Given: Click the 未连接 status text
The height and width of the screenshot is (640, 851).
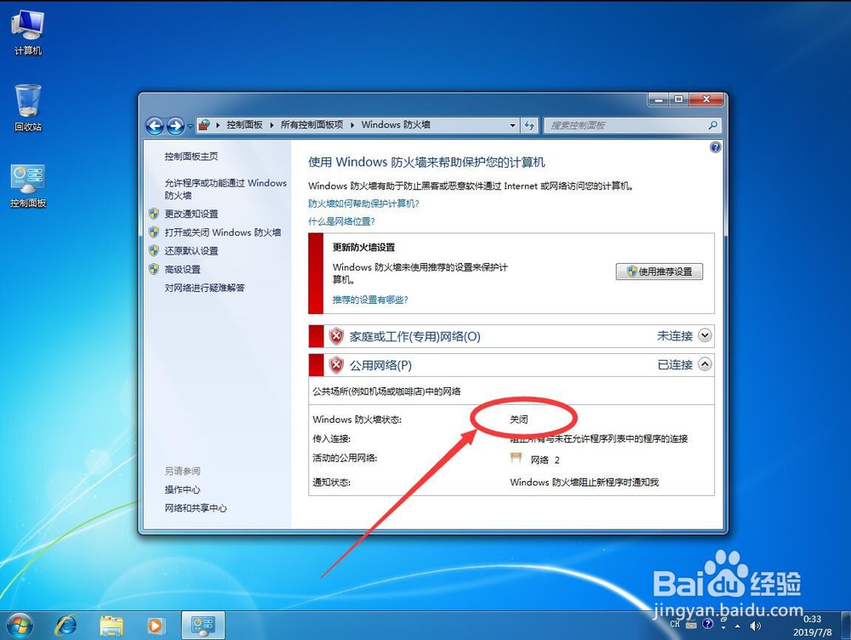Looking at the screenshot, I should click(x=675, y=336).
